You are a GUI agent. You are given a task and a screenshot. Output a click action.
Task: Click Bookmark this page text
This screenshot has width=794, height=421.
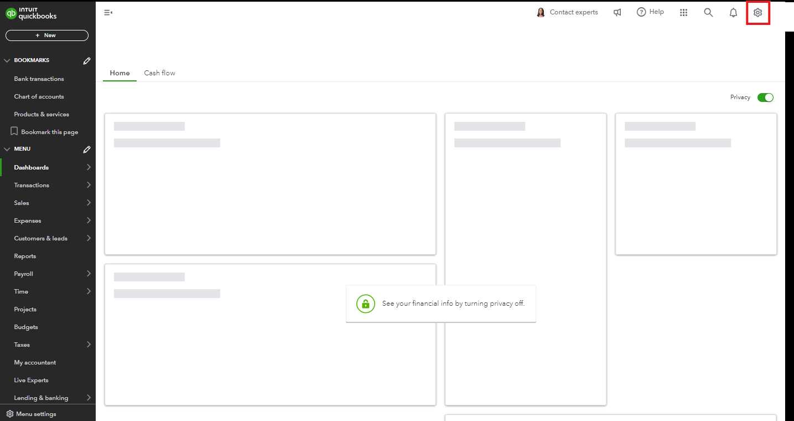pyautogui.click(x=49, y=132)
